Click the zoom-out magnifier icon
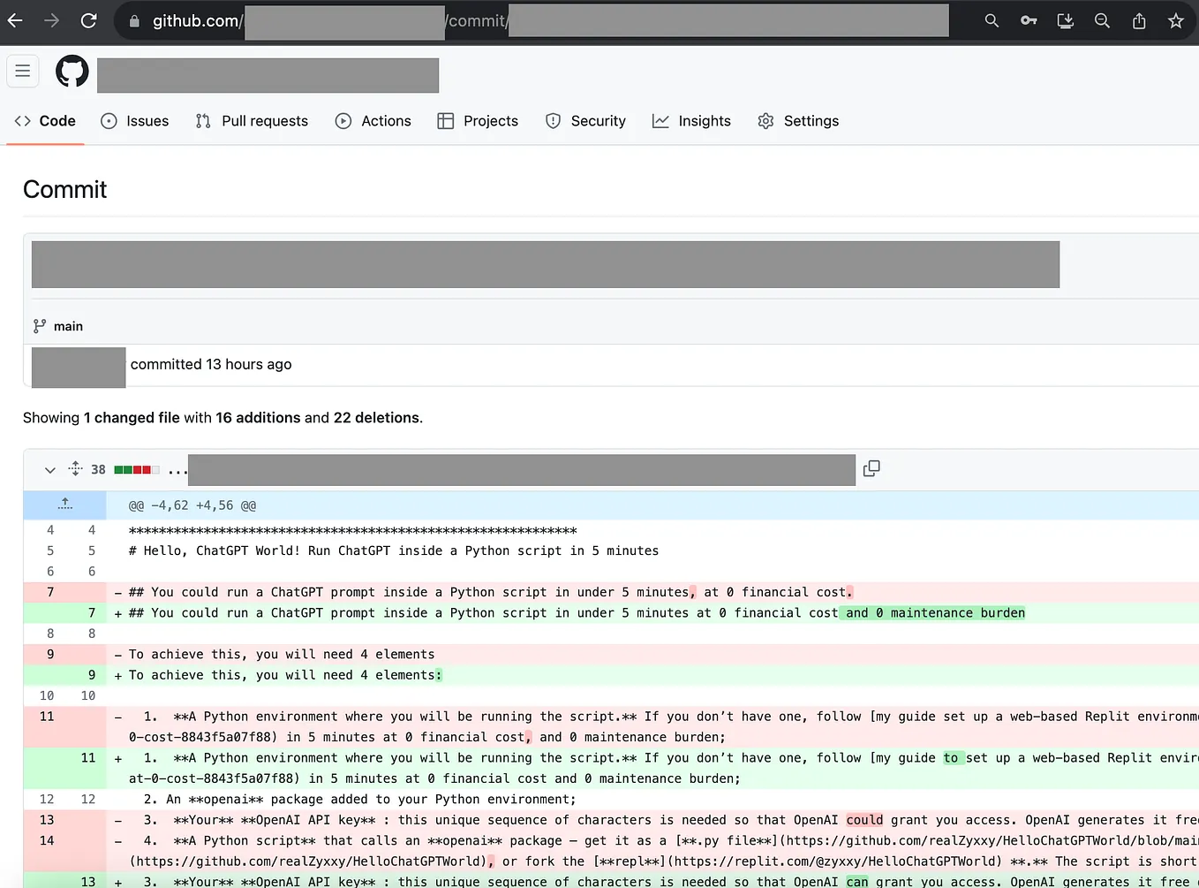Screen dimensions: 1199x888 click(1102, 20)
